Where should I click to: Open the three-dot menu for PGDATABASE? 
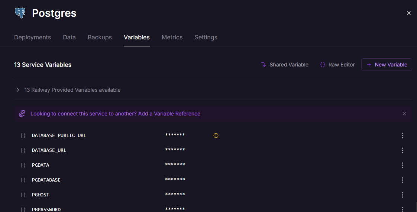pyautogui.click(x=403, y=180)
